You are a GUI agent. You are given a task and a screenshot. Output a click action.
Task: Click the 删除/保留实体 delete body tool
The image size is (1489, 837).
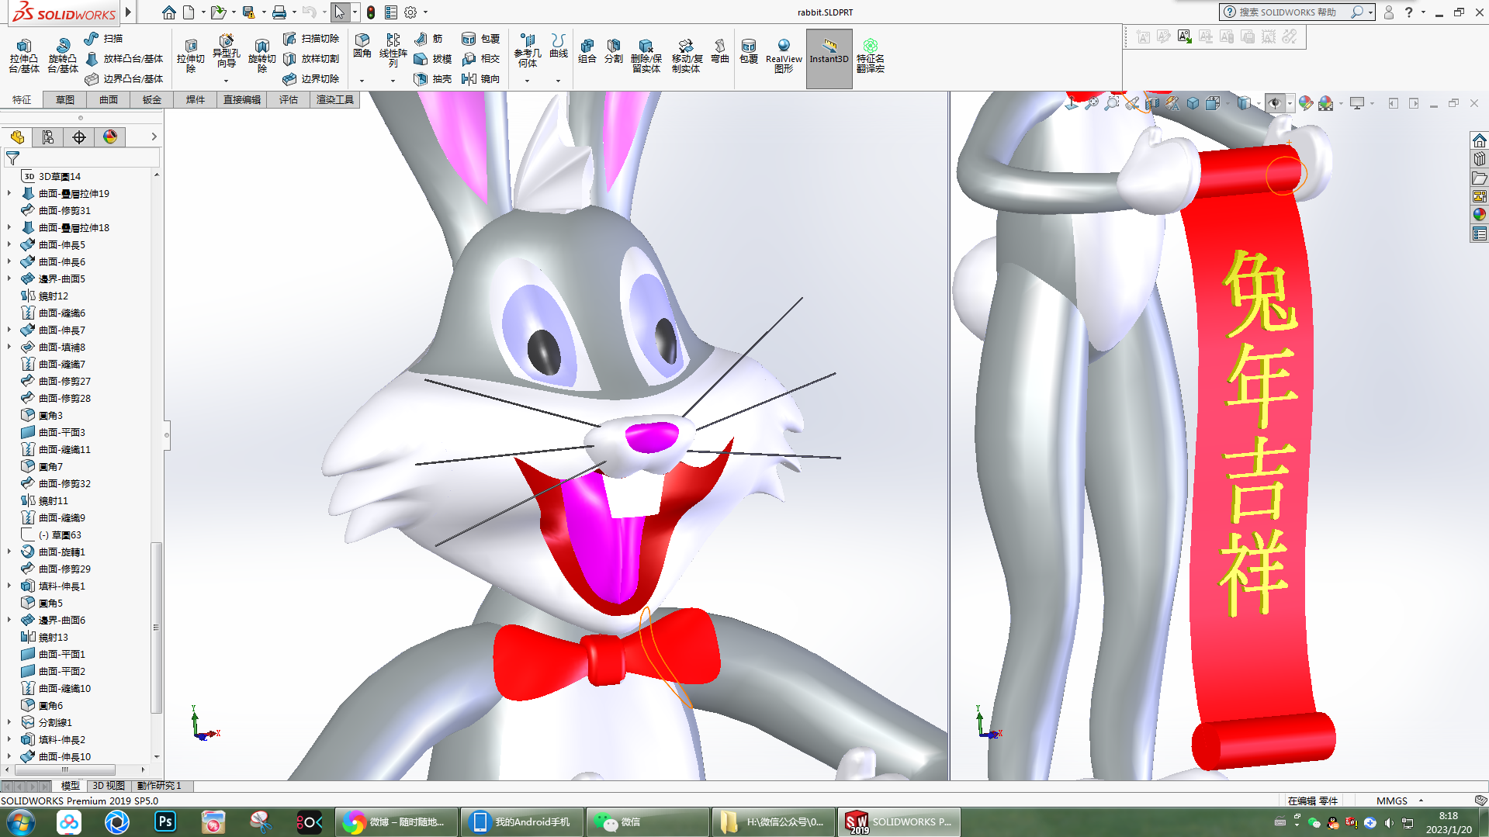(x=646, y=56)
